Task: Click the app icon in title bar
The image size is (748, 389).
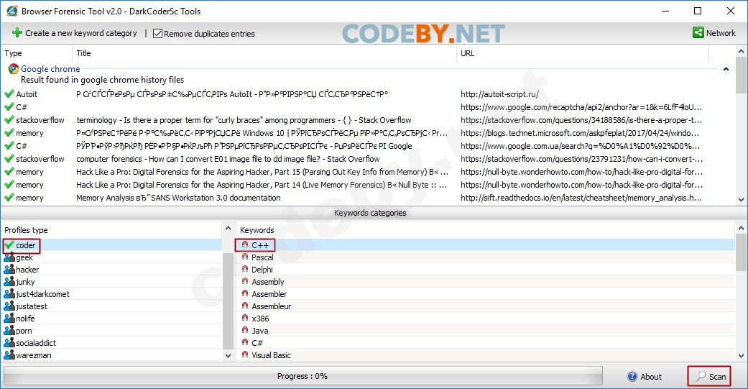Action: point(12,11)
